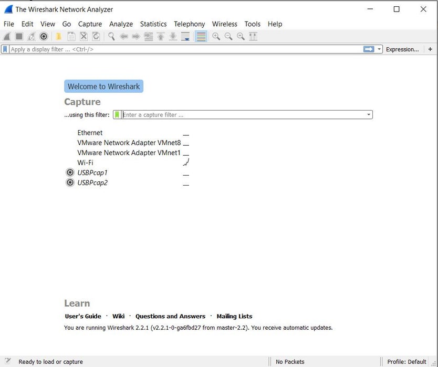Click the expert info icon in status bar

coord(7,361)
